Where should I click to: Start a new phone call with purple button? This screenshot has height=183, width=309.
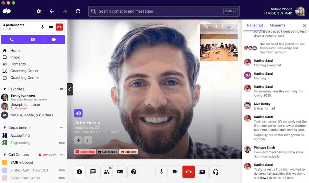12,39
